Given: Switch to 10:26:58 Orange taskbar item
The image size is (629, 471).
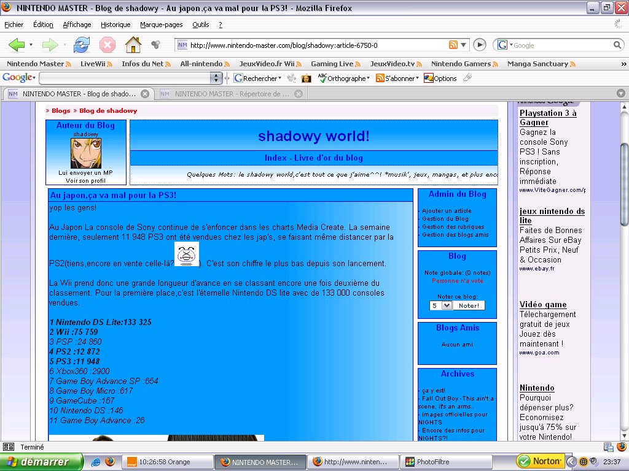Looking at the screenshot, I should coord(167,462).
